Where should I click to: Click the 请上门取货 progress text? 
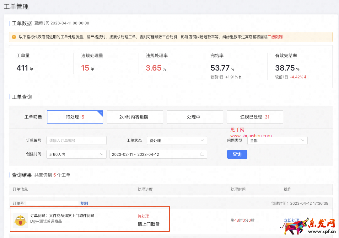pyautogui.click(x=148, y=224)
